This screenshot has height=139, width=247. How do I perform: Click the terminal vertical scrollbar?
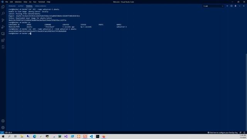pos(246,92)
